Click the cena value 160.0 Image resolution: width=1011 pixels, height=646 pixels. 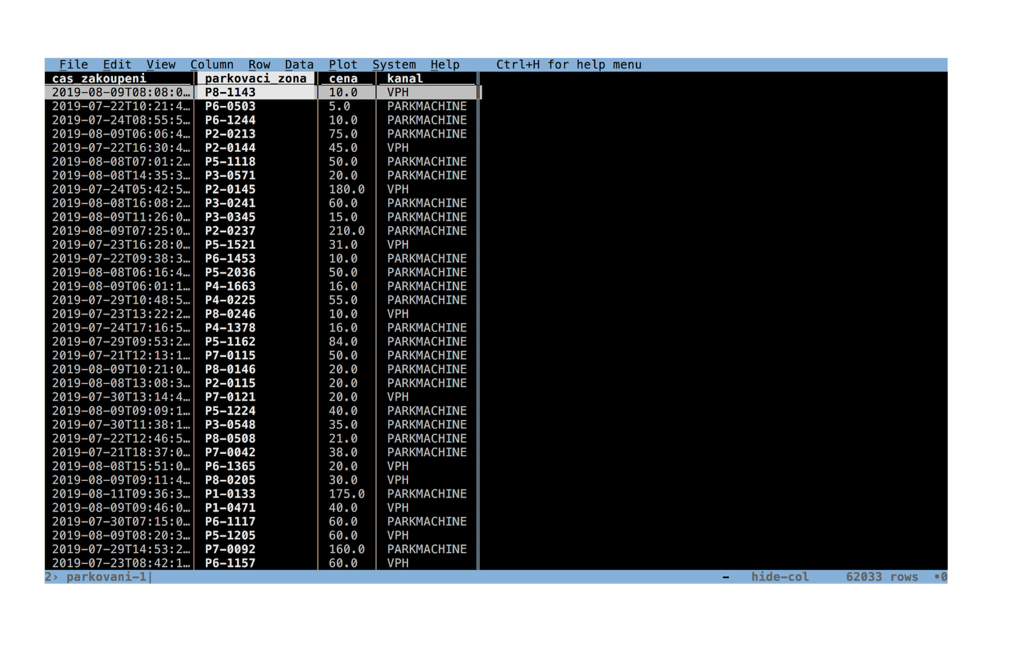(347, 550)
